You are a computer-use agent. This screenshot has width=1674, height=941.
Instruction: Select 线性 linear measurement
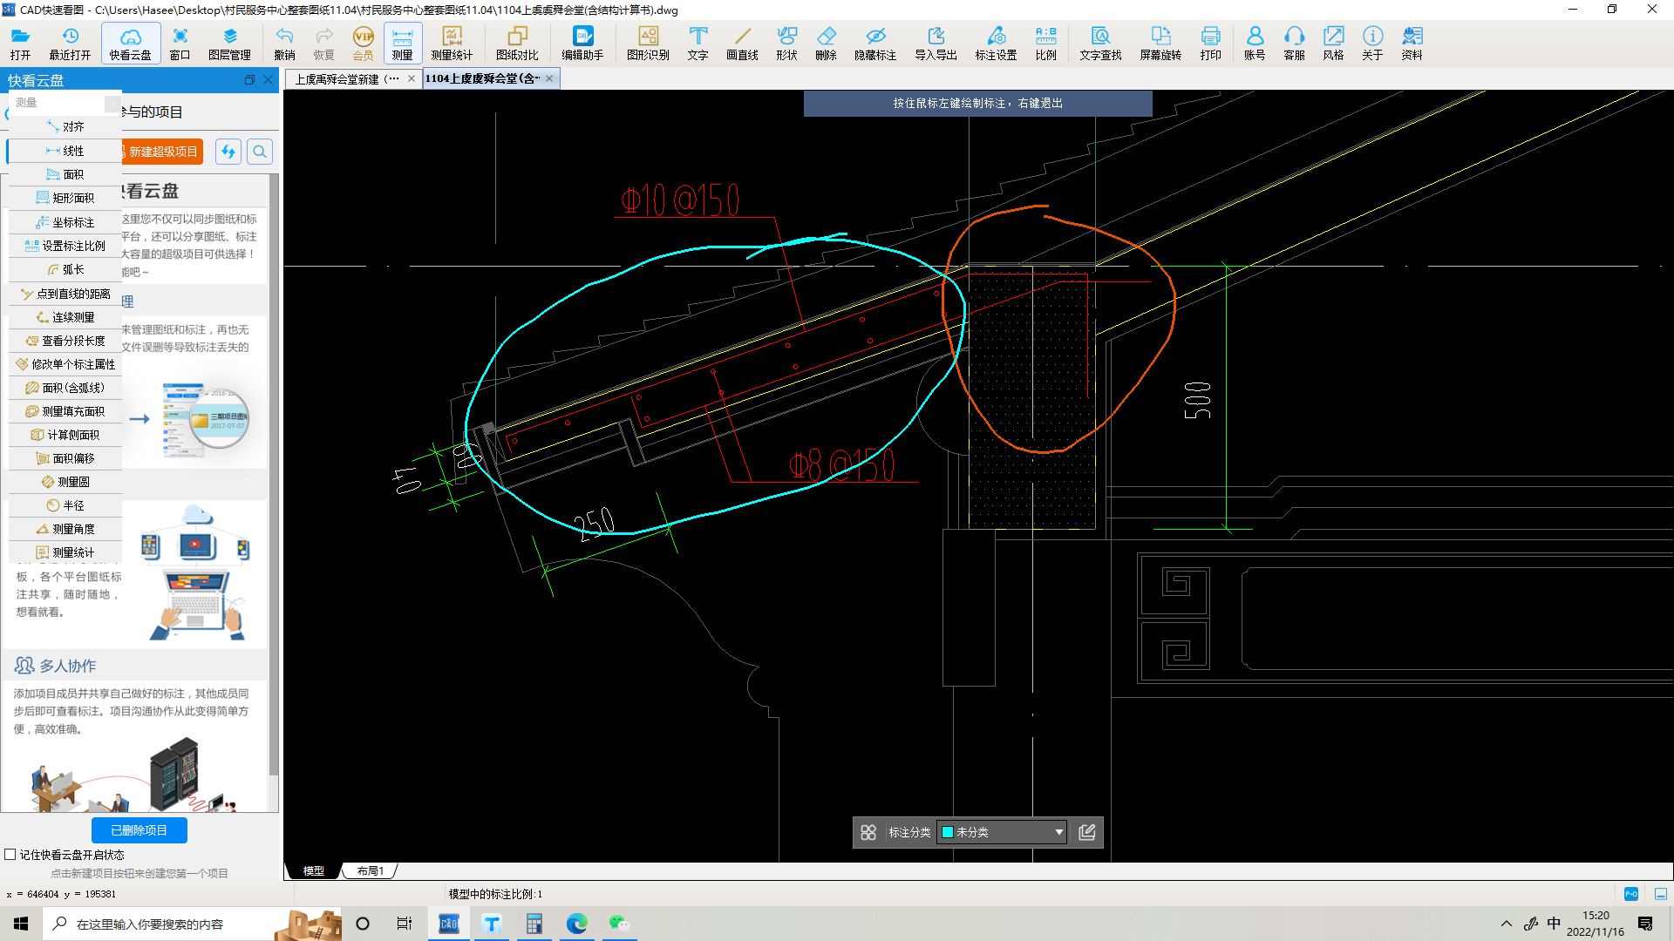coord(65,151)
